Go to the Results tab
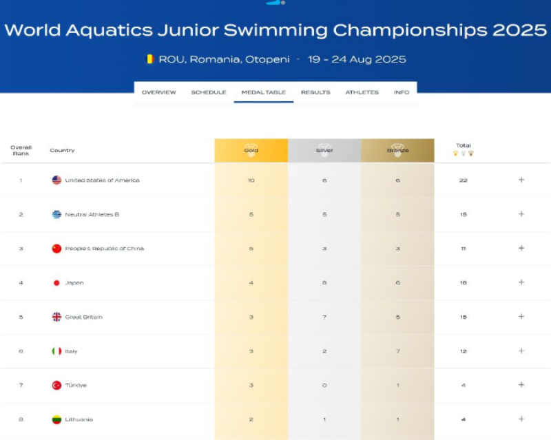This screenshot has height=440, width=551. click(315, 92)
